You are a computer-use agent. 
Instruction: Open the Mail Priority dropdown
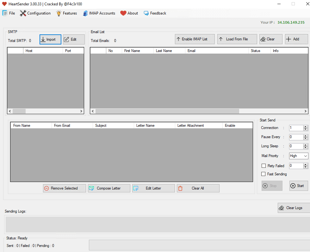coord(299,156)
